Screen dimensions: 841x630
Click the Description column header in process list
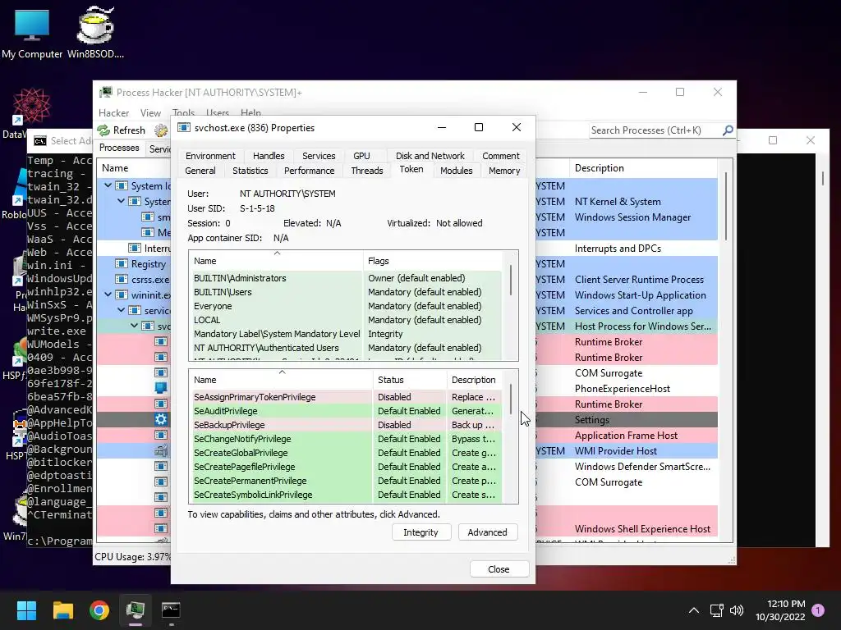[x=644, y=168]
